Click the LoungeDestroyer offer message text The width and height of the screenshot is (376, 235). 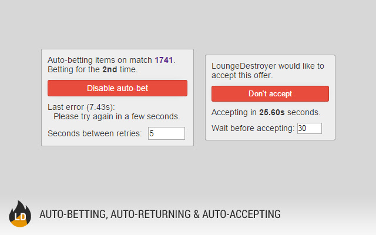tap(267, 70)
